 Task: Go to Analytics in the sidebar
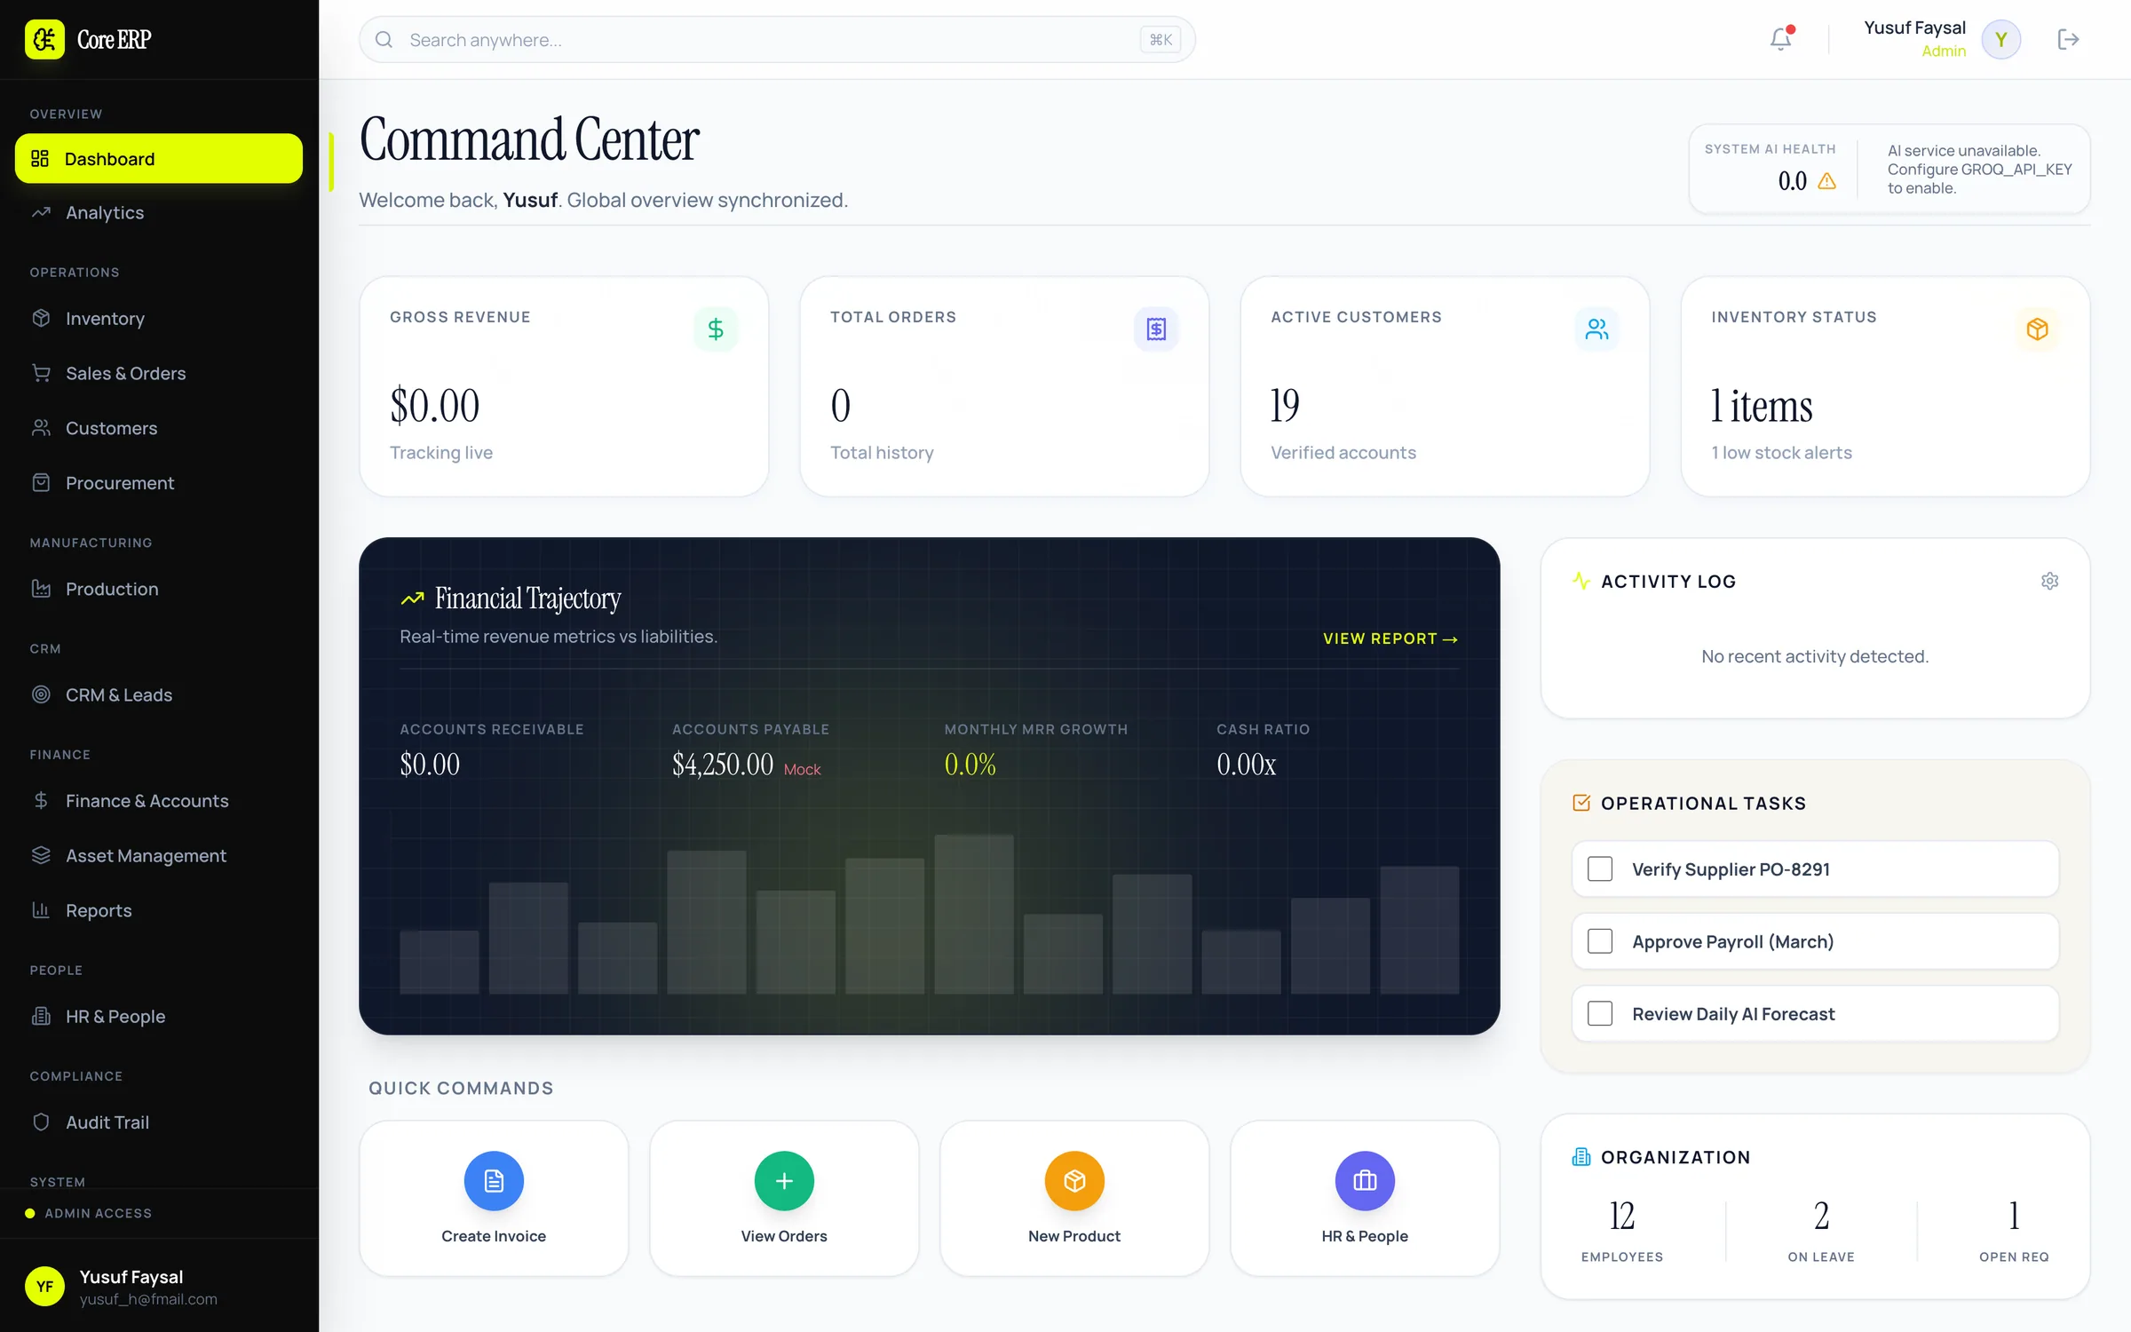coord(159,212)
